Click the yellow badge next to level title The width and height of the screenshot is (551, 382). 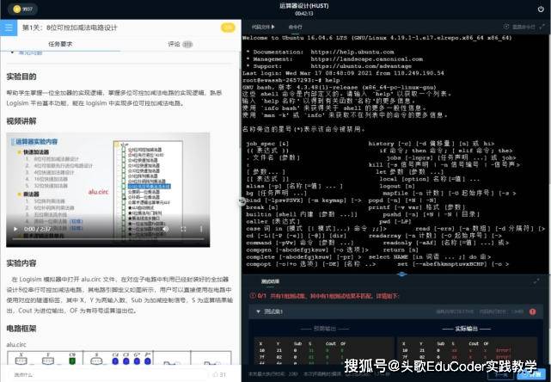pos(228,28)
